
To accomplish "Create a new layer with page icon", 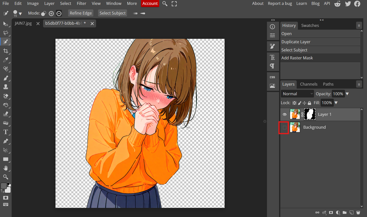I will 352,213.
